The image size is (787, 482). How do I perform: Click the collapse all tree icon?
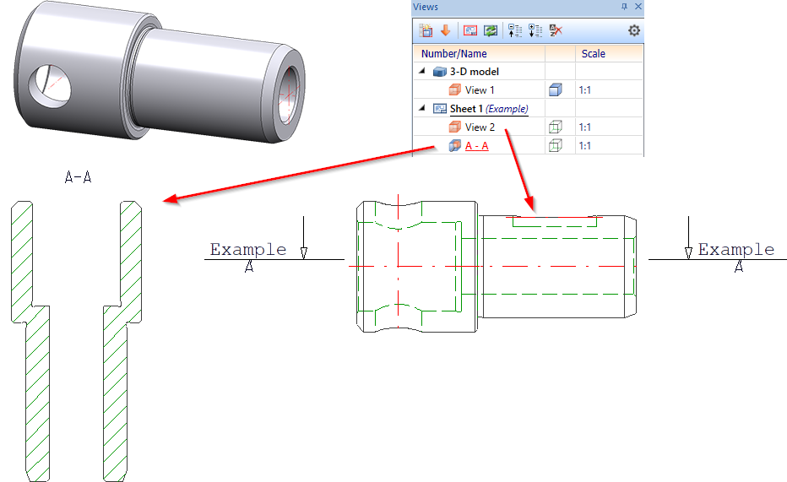tap(515, 30)
